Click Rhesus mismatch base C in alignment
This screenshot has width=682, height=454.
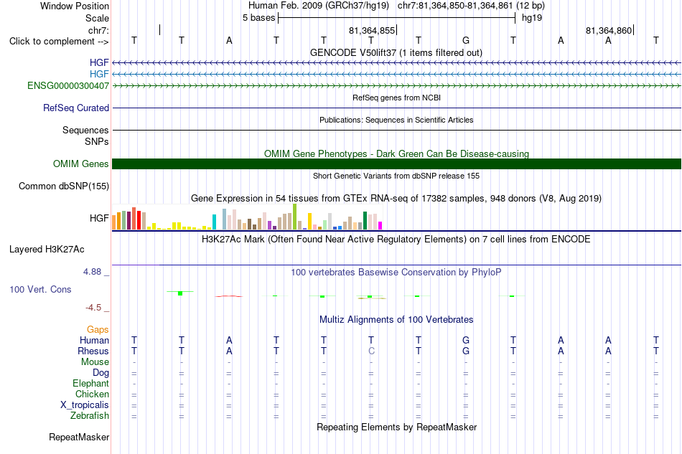[371, 351]
